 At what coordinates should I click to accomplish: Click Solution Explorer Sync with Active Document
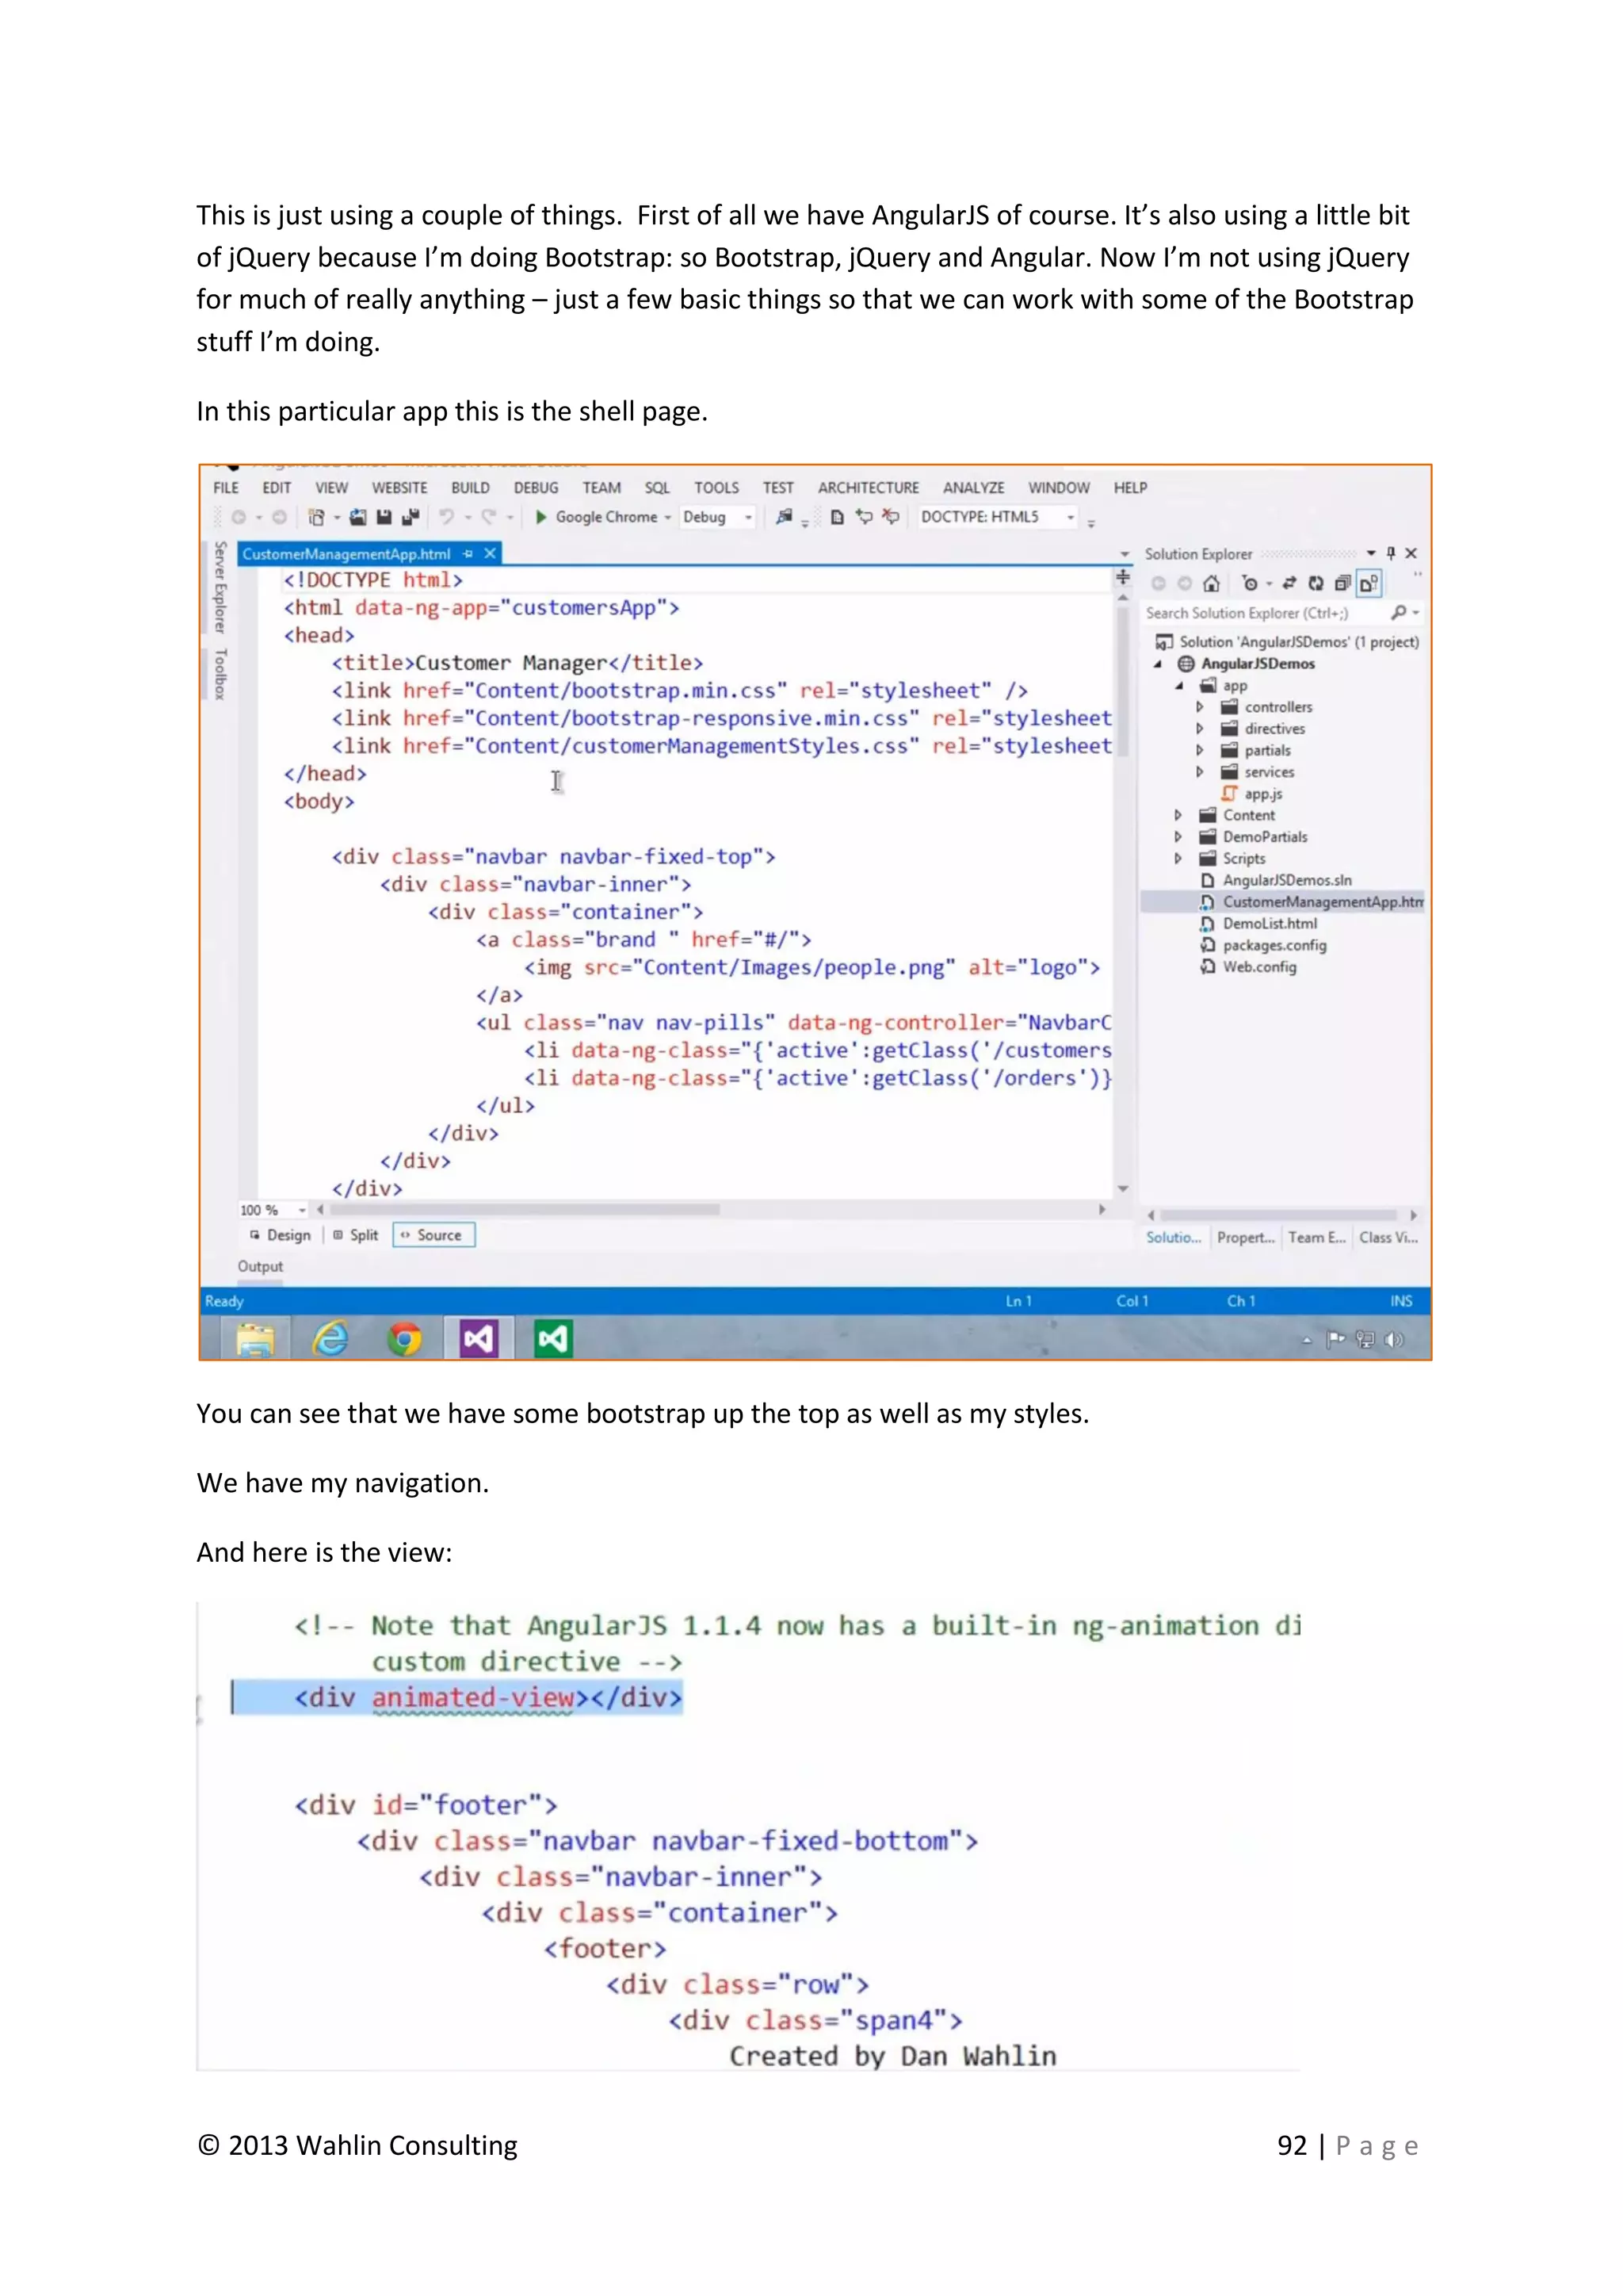pos(1289,583)
